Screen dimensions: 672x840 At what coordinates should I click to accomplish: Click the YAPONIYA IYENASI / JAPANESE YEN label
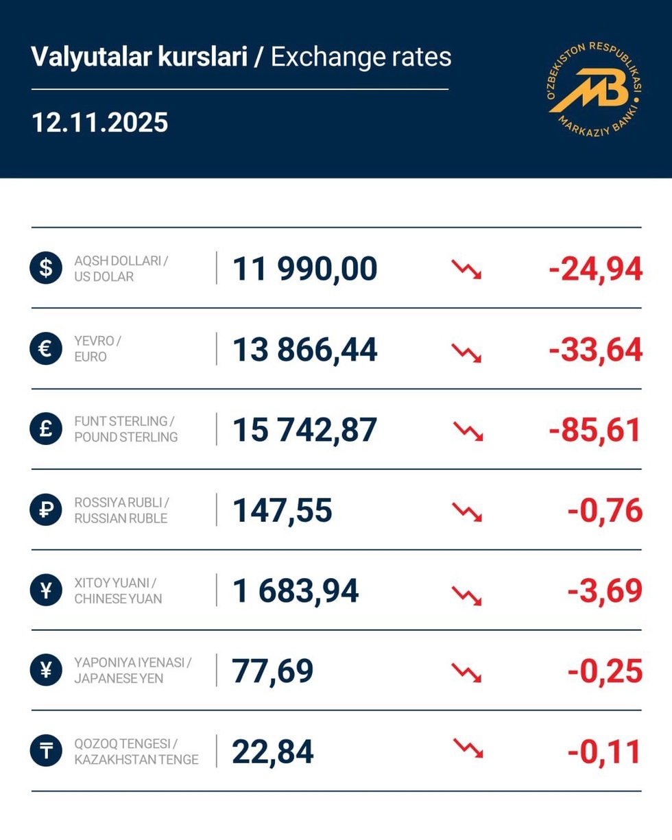pyautogui.click(x=132, y=671)
